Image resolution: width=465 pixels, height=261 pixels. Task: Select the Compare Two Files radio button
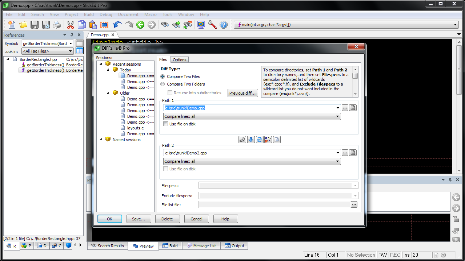pos(163,76)
